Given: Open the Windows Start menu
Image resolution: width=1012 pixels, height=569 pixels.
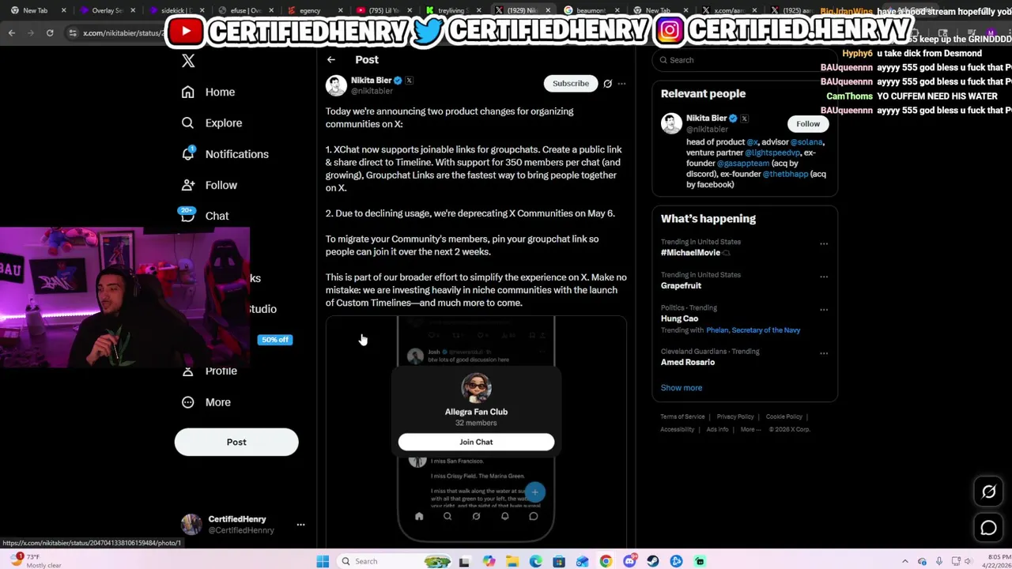Looking at the screenshot, I should 323,561.
